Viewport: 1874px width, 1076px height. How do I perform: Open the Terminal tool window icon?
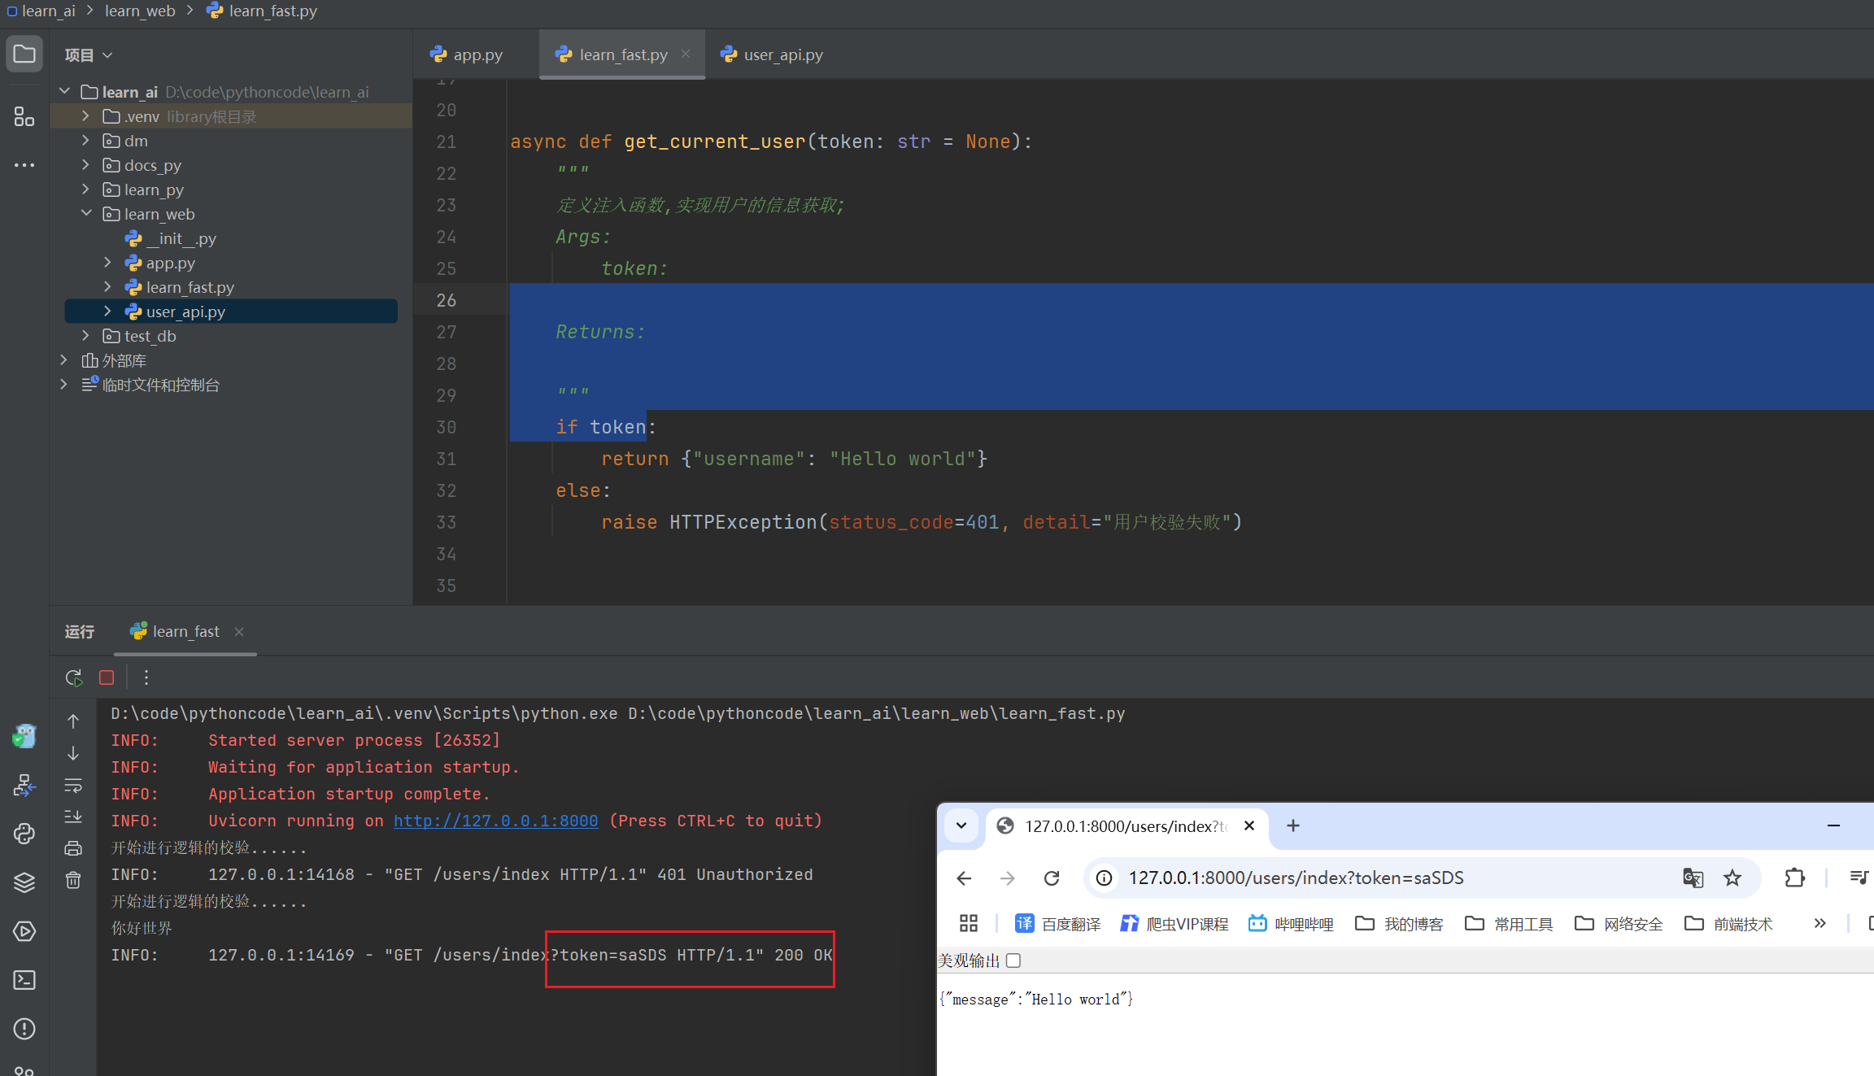coord(24,980)
